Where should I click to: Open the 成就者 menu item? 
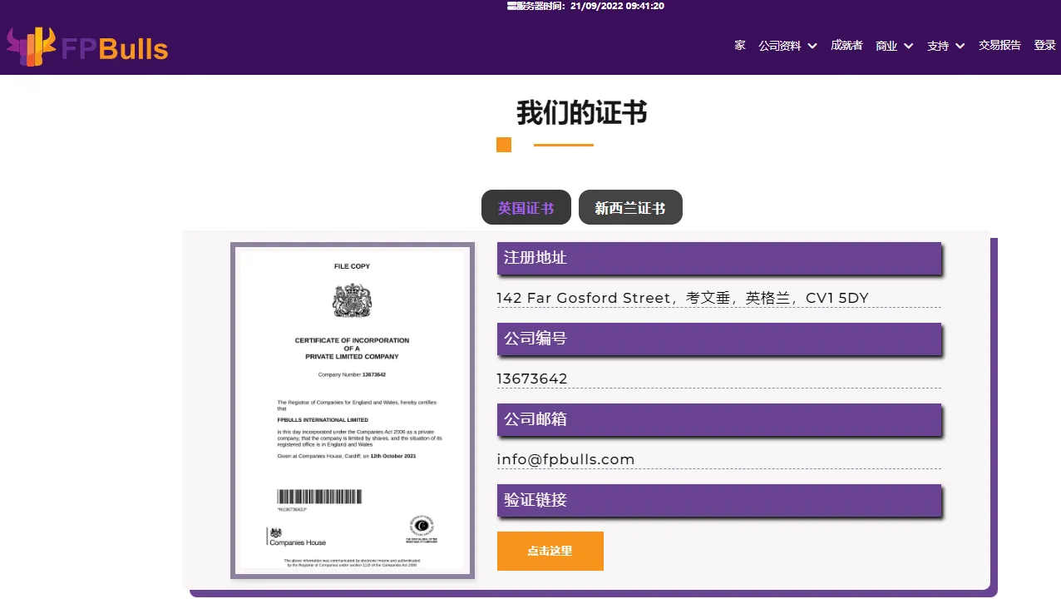pyautogui.click(x=846, y=46)
